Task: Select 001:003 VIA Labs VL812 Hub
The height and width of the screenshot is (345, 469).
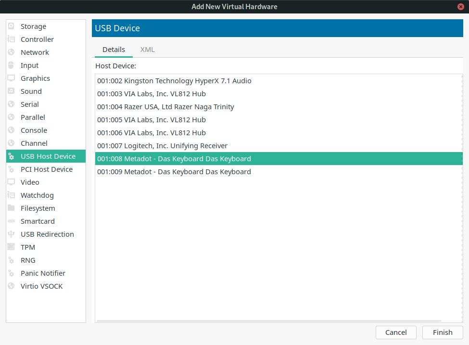Action: coord(279,94)
